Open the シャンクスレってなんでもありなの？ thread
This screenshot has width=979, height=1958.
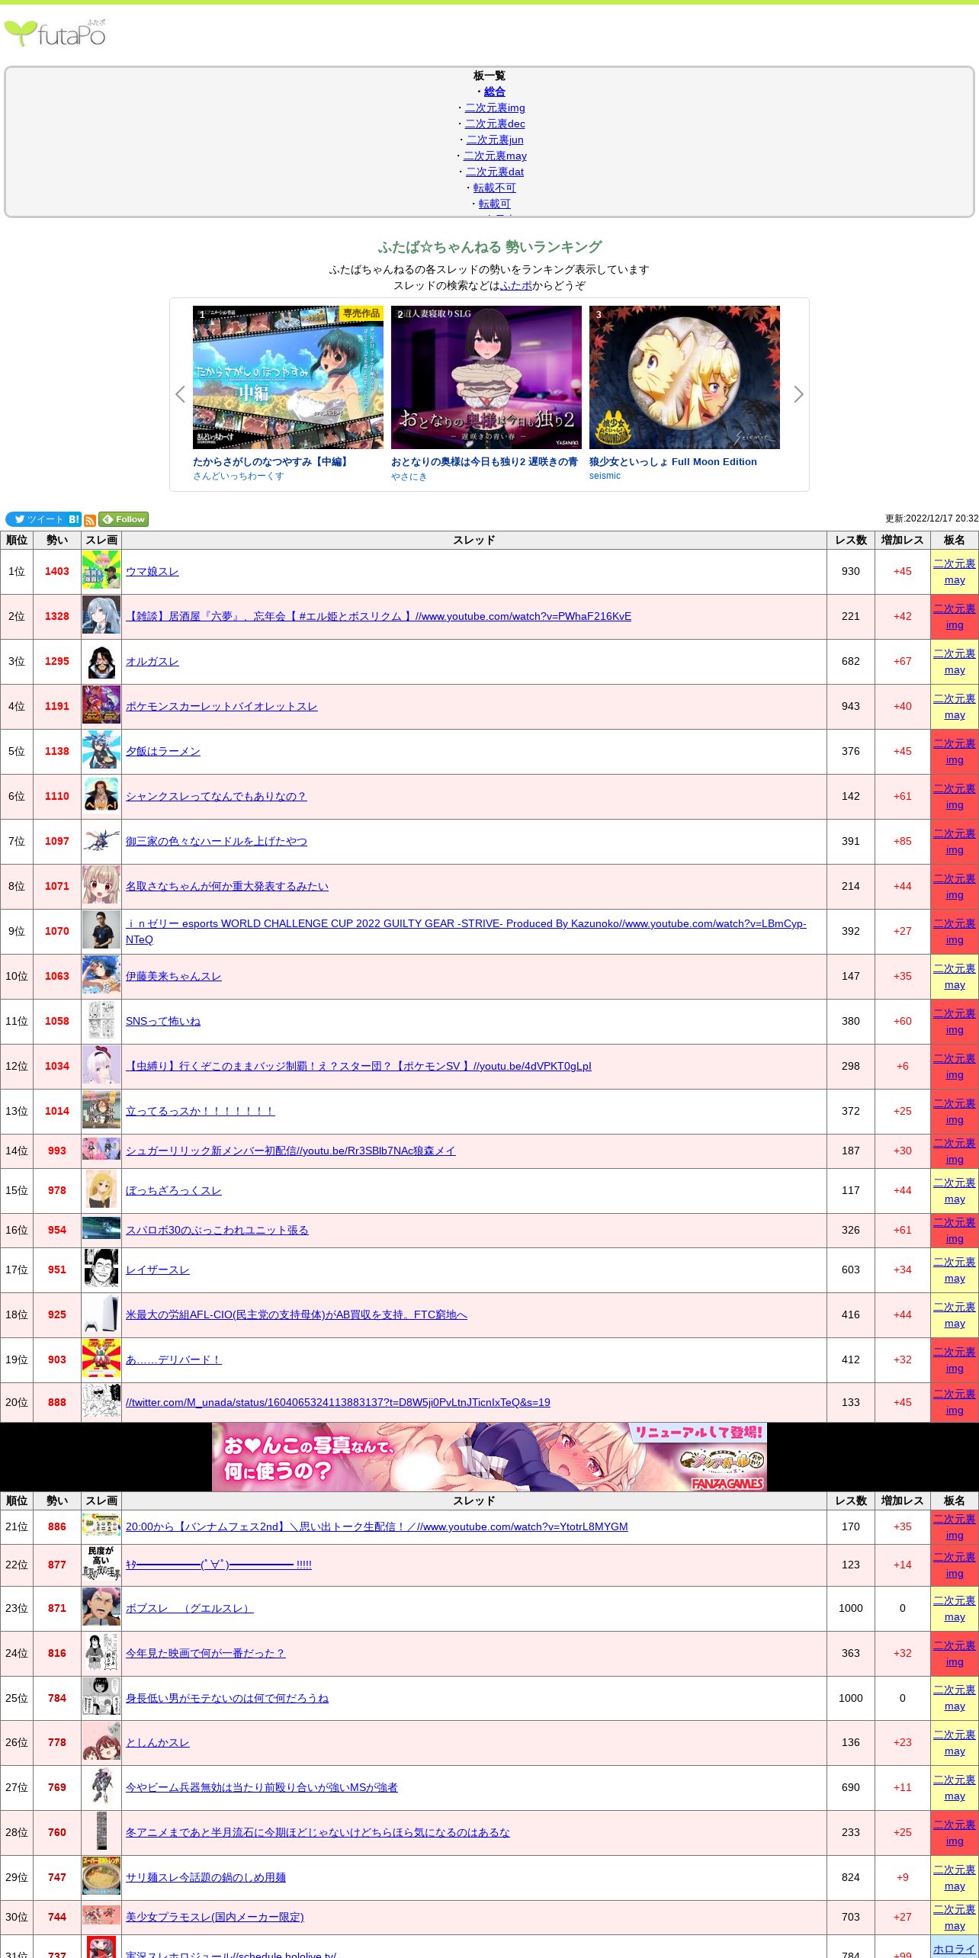(217, 796)
